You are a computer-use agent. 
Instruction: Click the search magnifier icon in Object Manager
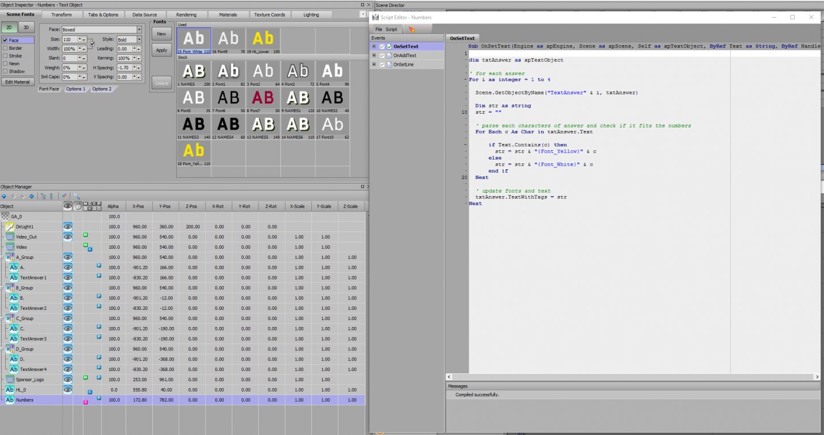pyautogui.click(x=77, y=196)
